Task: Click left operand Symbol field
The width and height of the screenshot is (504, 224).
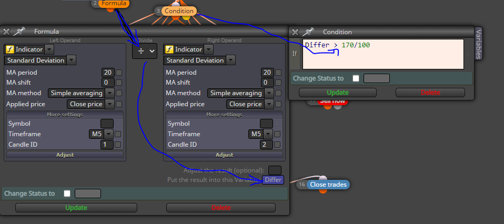Action: [107, 124]
